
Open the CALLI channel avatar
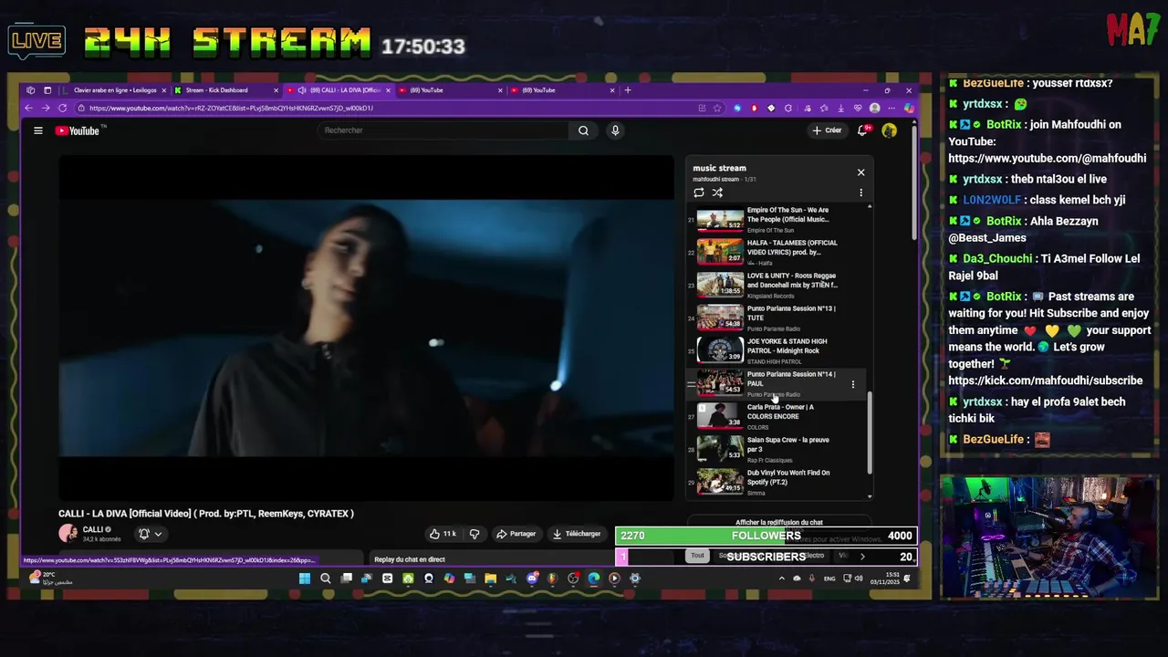pyautogui.click(x=68, y=533)
